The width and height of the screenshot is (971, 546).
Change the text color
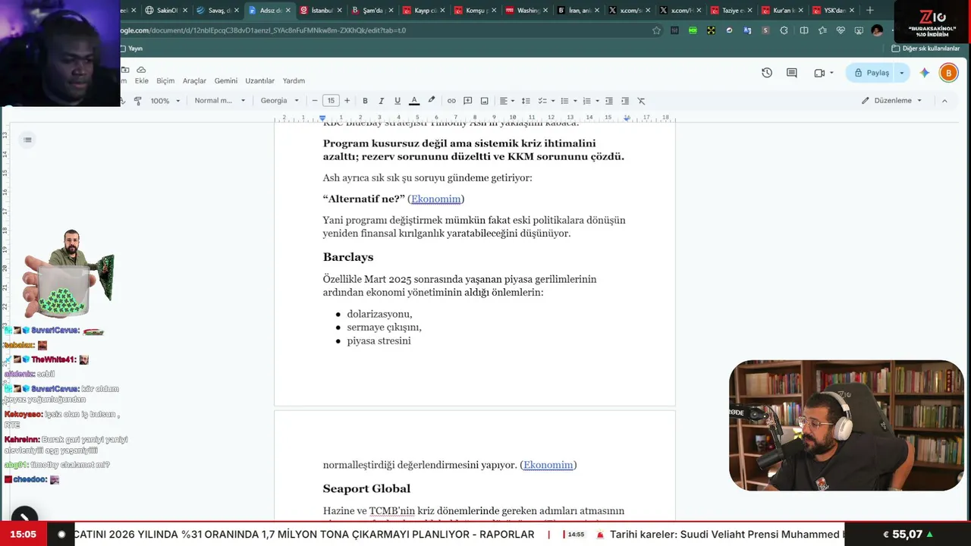(x=414, y=101)
